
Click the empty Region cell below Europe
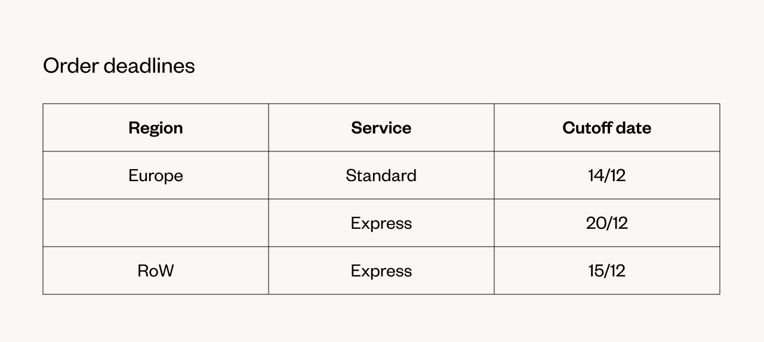tap(156, 223)
